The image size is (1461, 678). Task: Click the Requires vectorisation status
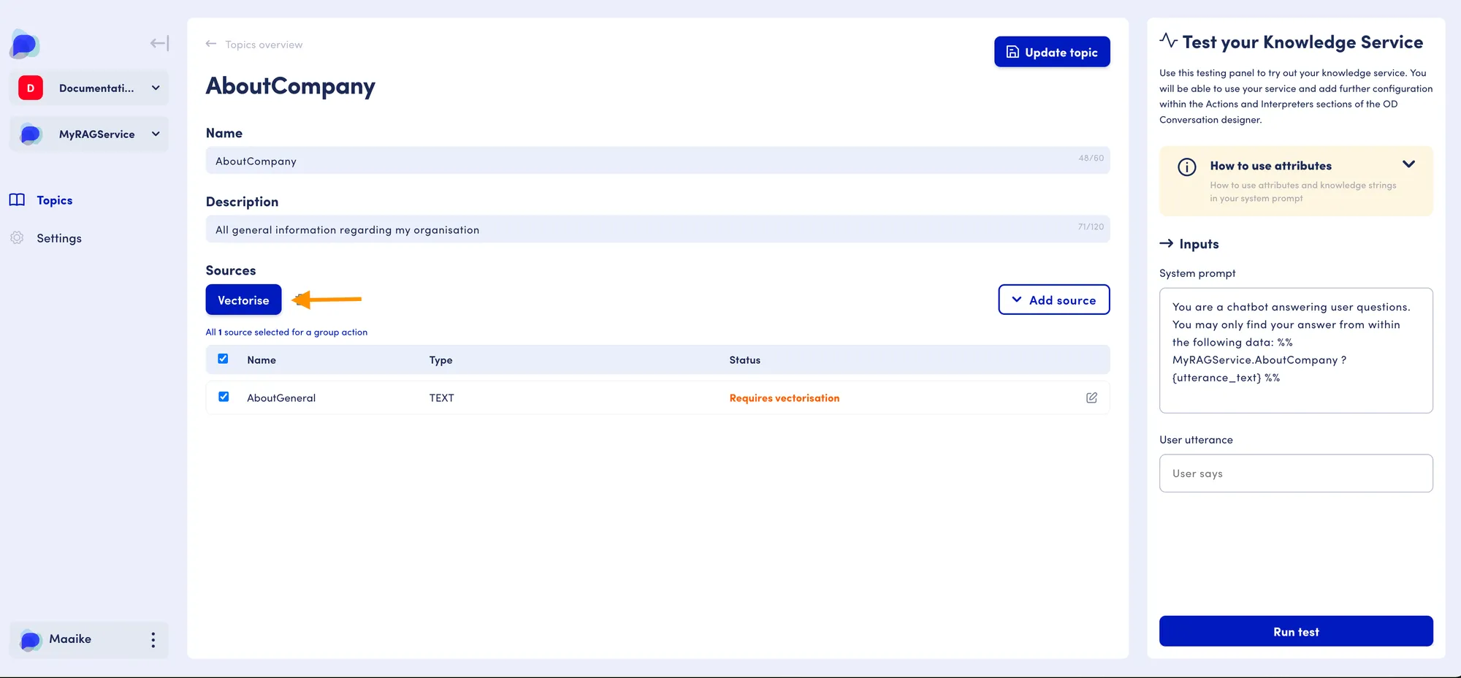pyautogui.click(x=785, y=398)
